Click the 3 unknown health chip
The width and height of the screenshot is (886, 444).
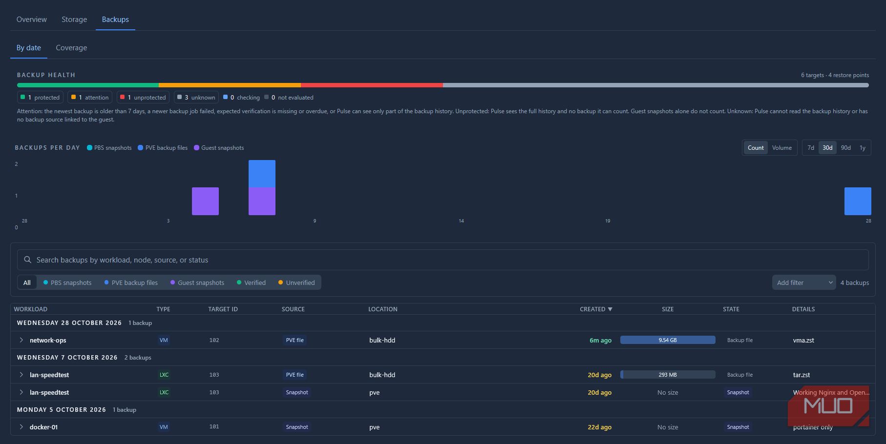(x=196, y=98)
